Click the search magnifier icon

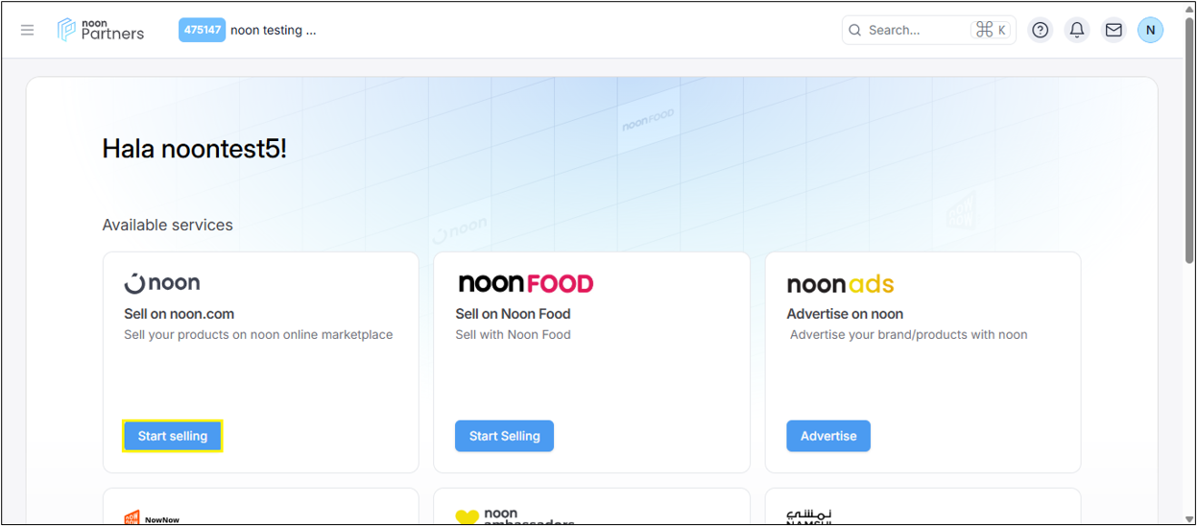pos(854,30)
